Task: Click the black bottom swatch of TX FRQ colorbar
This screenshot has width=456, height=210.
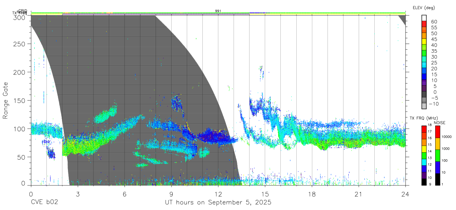Action: 424,181
